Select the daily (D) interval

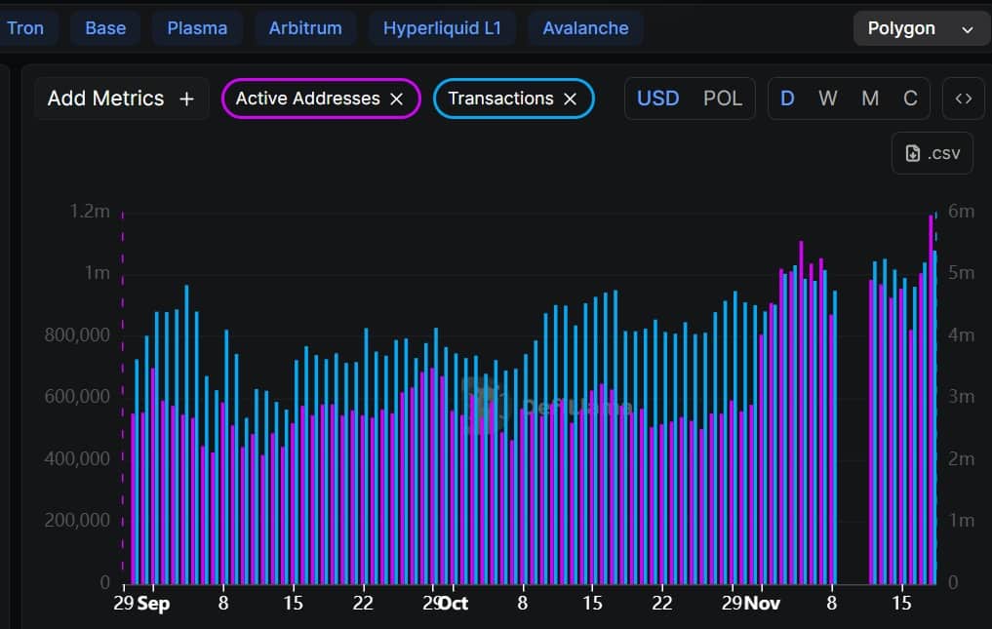pyautogui.click(x=787, y=98)
